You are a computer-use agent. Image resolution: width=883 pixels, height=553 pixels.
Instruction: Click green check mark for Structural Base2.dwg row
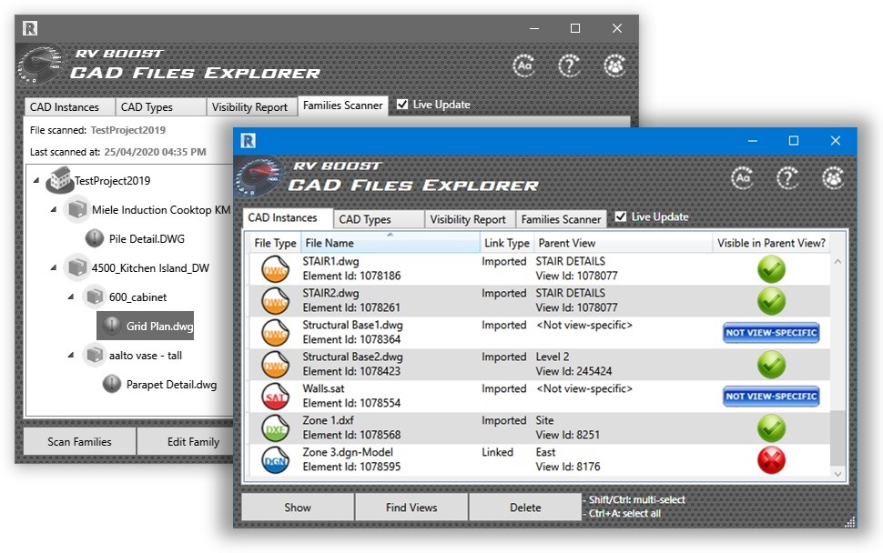tap(771, 364)
